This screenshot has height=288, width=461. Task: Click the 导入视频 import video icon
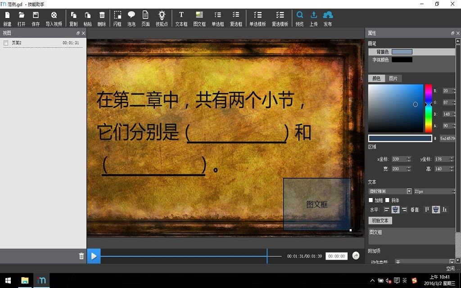coord(54,19)
